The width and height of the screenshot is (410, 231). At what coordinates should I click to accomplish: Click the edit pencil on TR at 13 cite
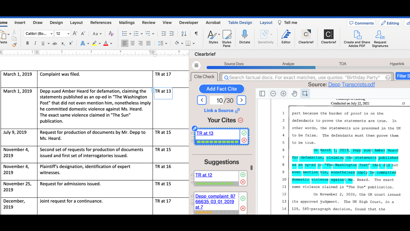tap(194, 129)
